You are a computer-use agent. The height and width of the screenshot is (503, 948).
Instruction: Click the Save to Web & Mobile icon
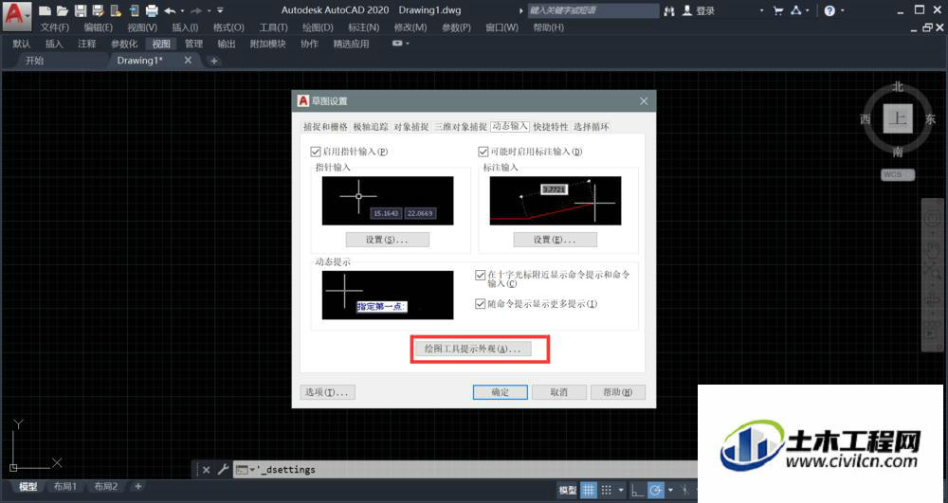coord(135,10)
